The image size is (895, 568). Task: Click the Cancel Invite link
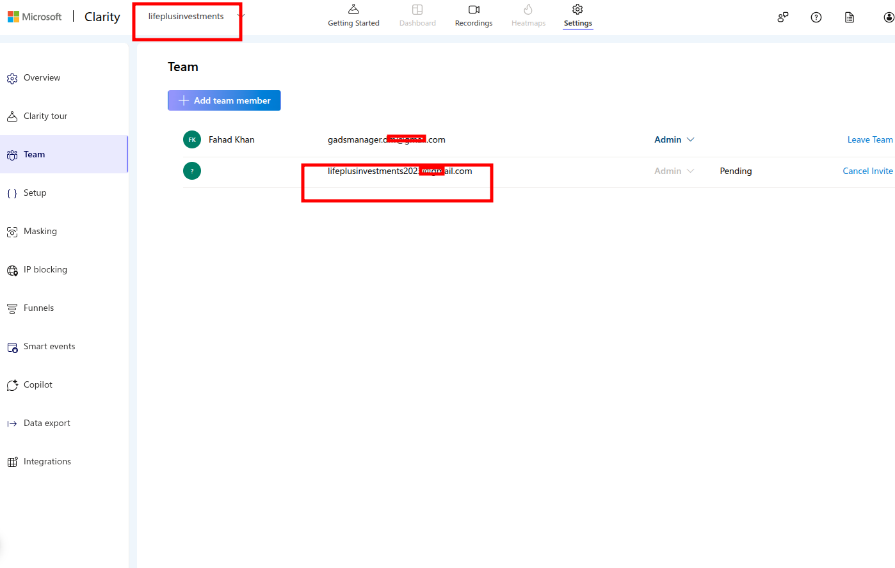click(867, 171)
